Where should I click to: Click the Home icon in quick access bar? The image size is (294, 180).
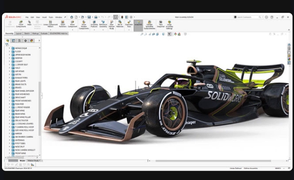click(x=71, y=17)
